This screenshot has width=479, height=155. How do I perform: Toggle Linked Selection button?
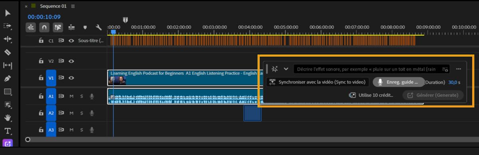pos(58,27)
